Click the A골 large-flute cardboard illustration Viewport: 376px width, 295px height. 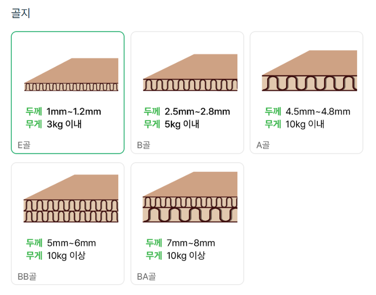[x=309, y=71]
